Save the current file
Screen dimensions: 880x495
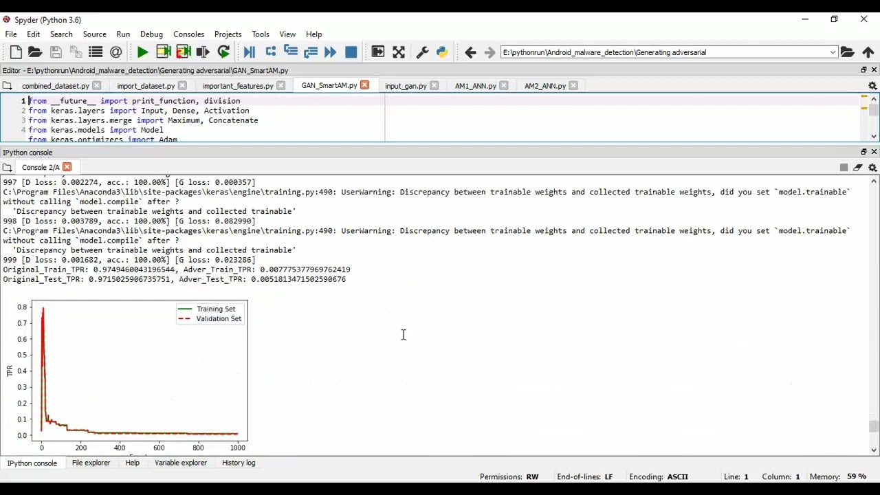(56, 52)
